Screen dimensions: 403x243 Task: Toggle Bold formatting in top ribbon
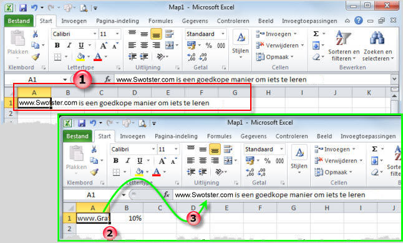click(x=57, y=45)
